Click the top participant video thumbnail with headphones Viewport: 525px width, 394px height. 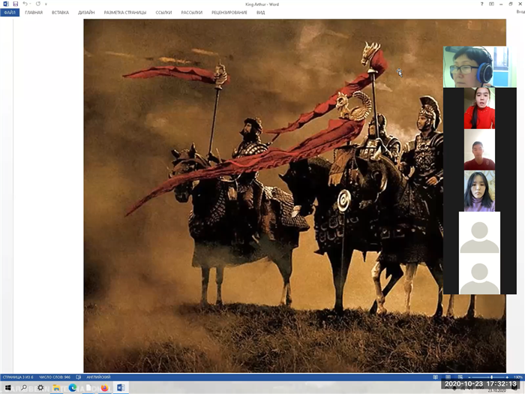pos(469,67)
